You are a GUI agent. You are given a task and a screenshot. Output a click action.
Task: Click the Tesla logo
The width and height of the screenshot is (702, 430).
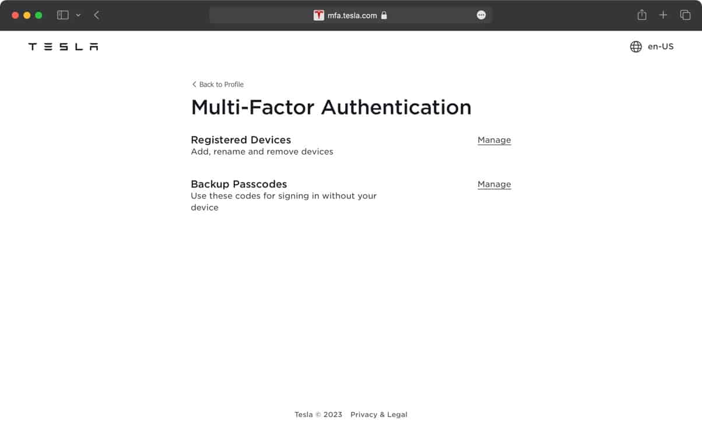click(63, 47)
